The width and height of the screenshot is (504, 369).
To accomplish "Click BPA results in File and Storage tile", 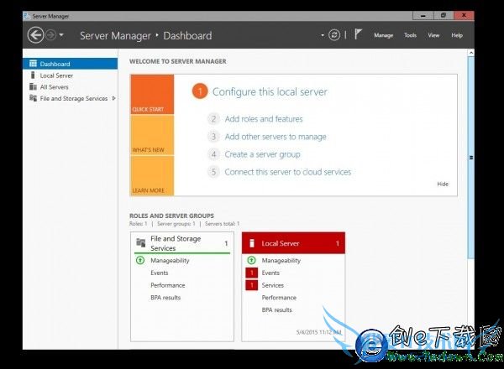I will pos(165,298).
